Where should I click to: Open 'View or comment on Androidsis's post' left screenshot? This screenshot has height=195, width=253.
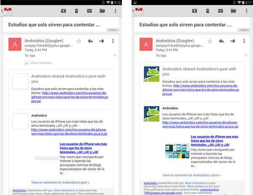click(60, 183)
